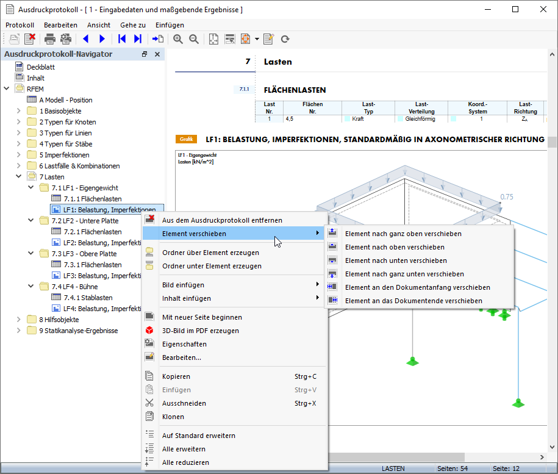Click the delete printout report icon with red X
The image size is (558, 474).
pyautogui.click(x=30, y=39)
